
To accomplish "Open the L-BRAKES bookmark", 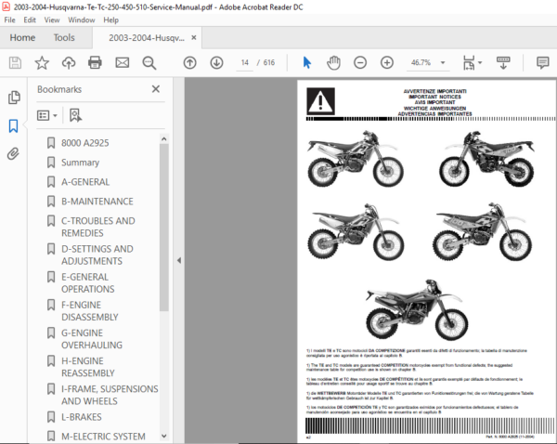I will (x=82, y=417).
